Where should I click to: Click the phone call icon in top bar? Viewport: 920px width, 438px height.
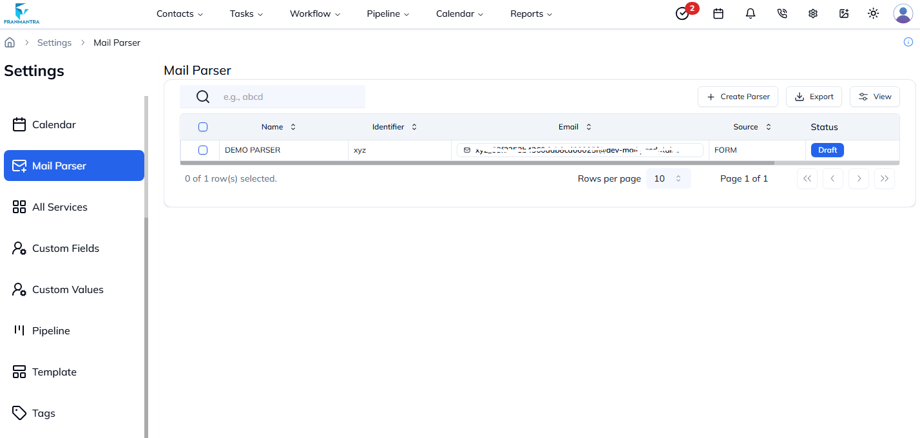[x=781, y=14]
